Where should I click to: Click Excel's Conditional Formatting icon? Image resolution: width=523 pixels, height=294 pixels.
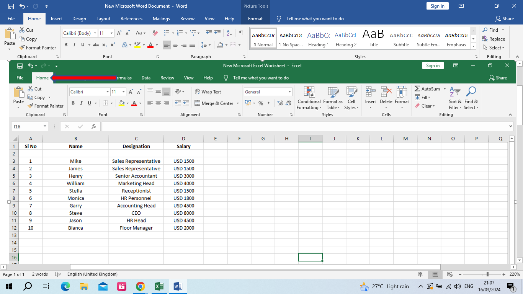click(x=309, y=92)
